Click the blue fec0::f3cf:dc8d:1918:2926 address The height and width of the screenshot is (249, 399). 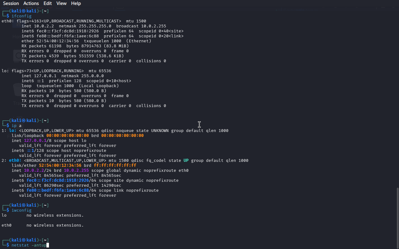58,181
